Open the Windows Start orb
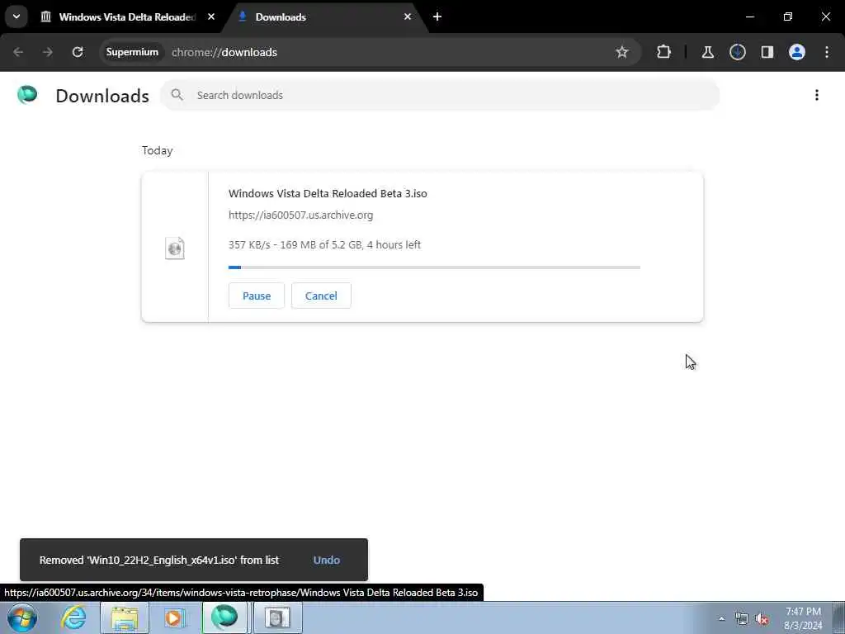Viewport: 845px width, 634px height. tap(22, 617)
